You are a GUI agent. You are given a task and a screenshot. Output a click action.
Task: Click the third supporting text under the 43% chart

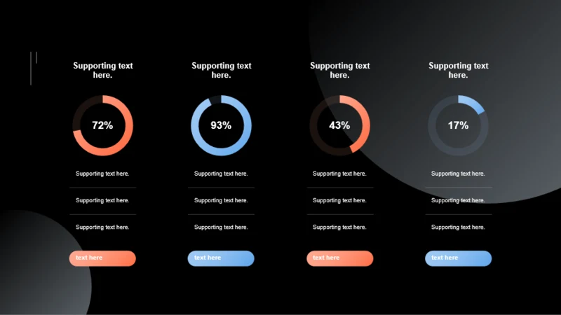pos(339,227)
